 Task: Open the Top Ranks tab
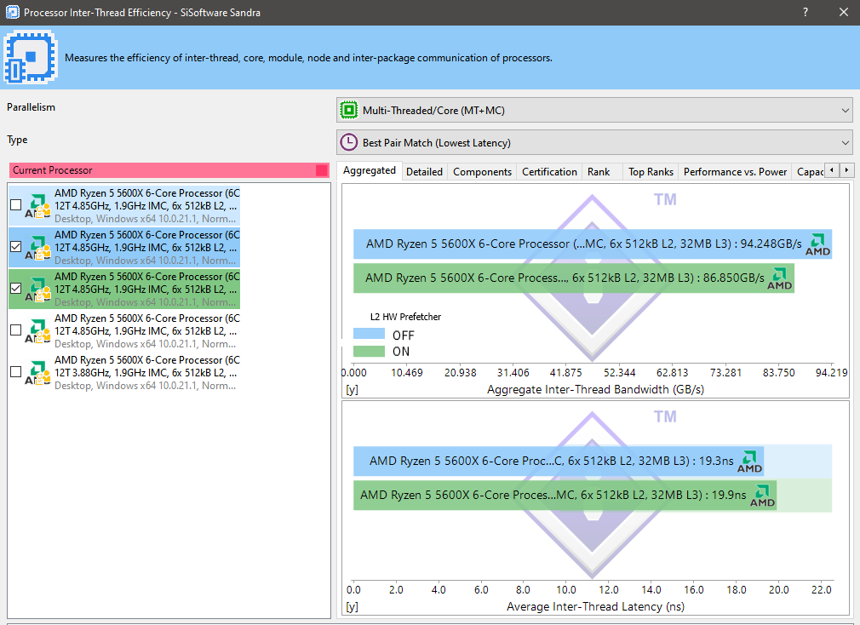(651, 172)
